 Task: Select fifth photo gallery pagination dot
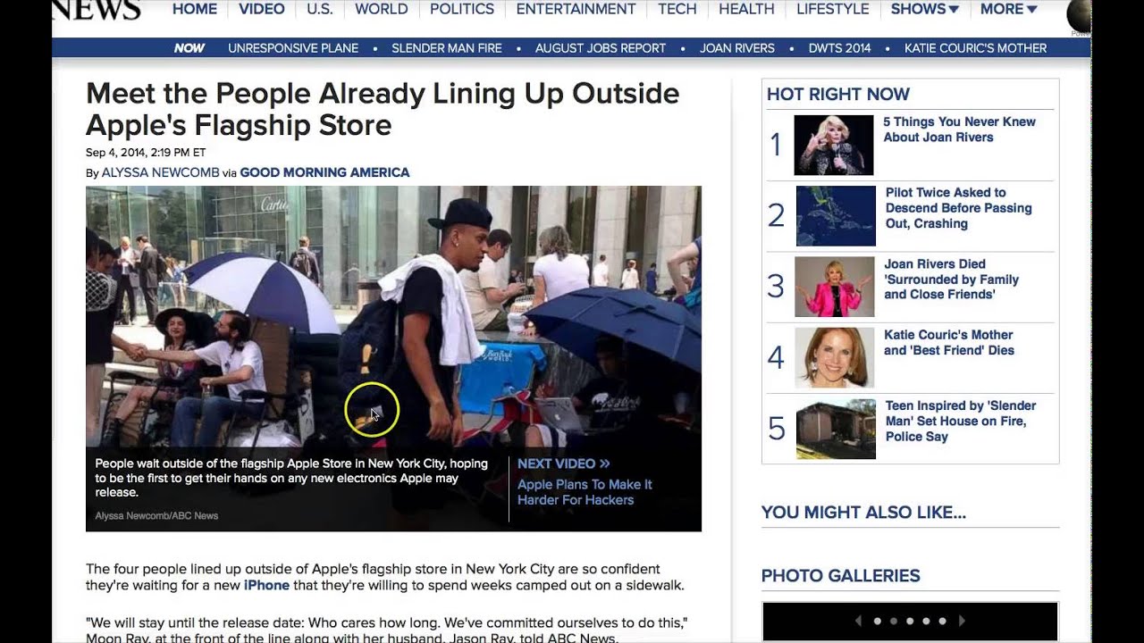click(x=943, y=621)
